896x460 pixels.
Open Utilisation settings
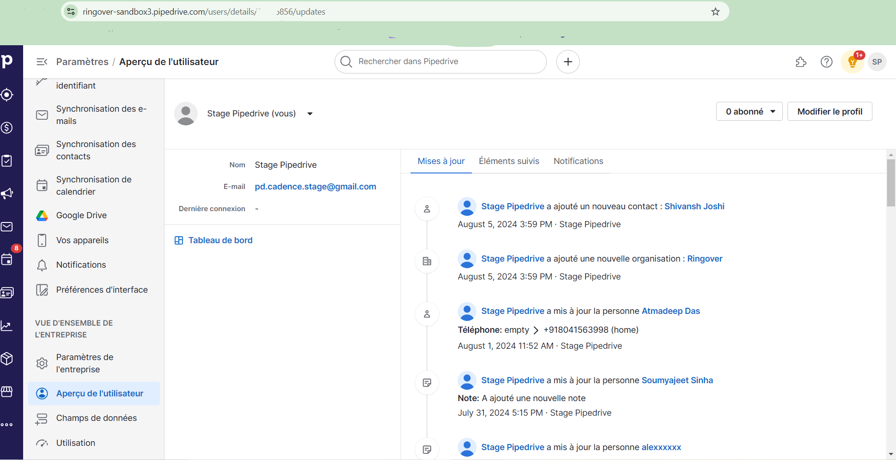pyautogui.click(x=94, y=443)
